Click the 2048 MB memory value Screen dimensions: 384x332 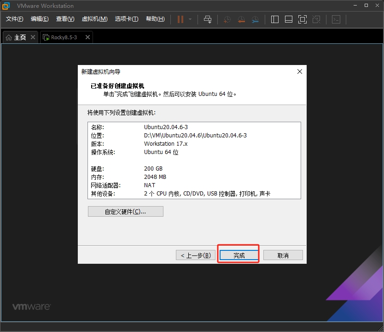click(155, 177)
